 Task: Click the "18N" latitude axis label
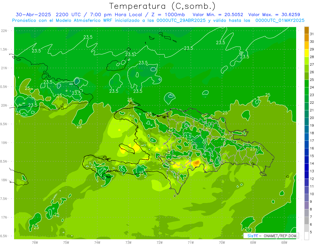5,180
